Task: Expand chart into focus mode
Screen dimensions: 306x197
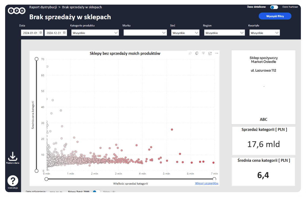Action: point(210,53)
